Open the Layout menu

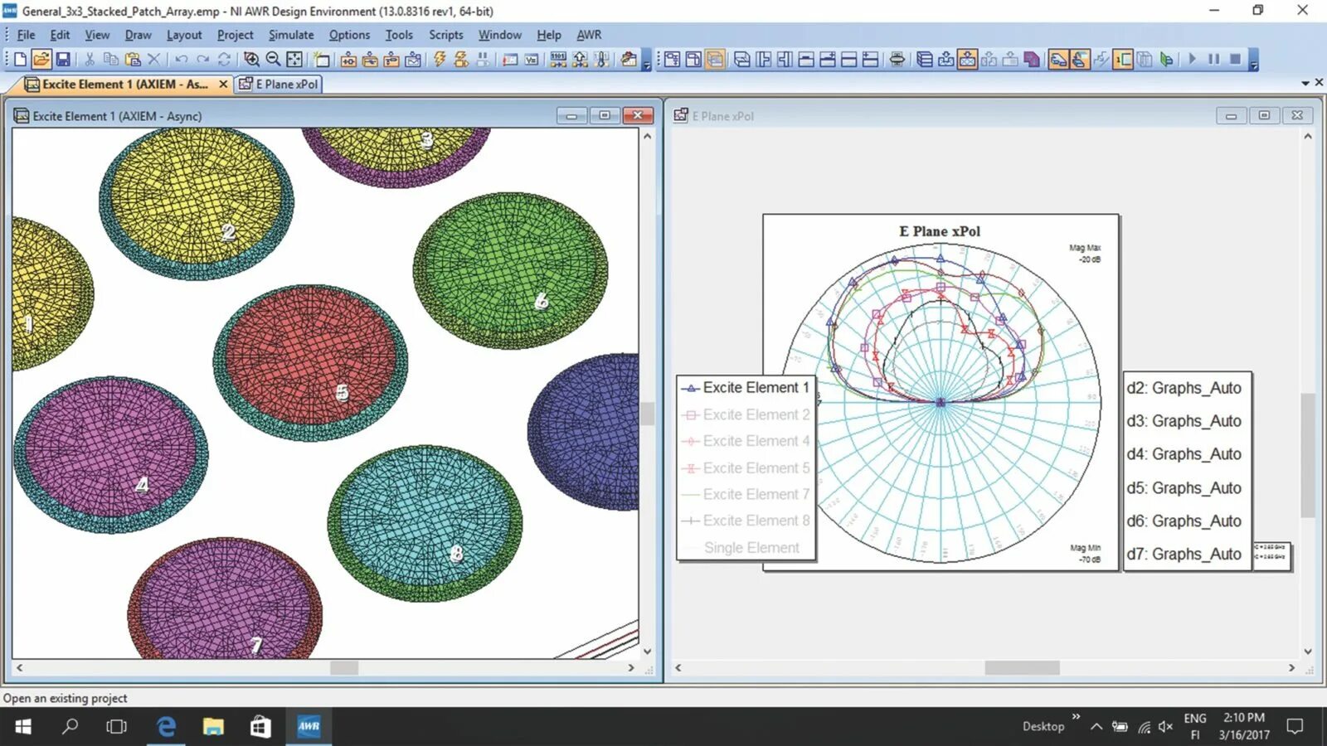coord(184,35)
